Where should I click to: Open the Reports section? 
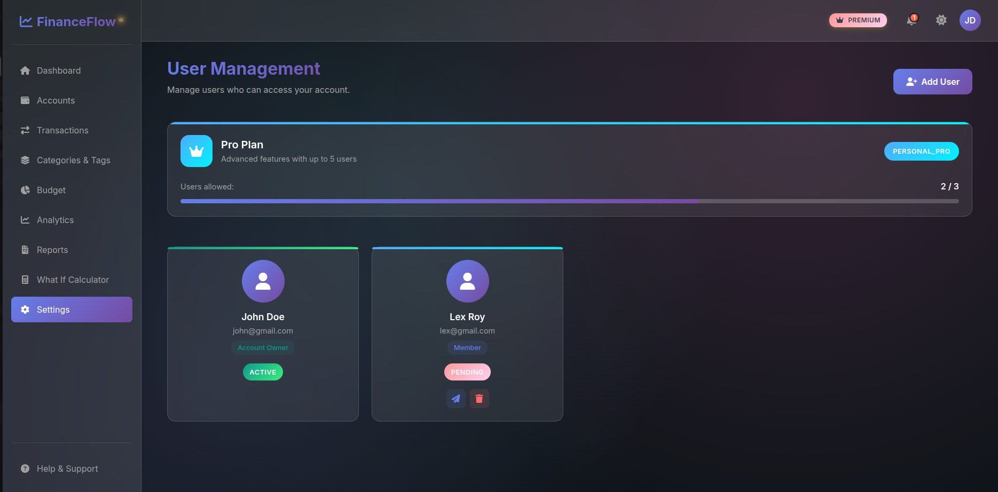(x=52, y=250)
